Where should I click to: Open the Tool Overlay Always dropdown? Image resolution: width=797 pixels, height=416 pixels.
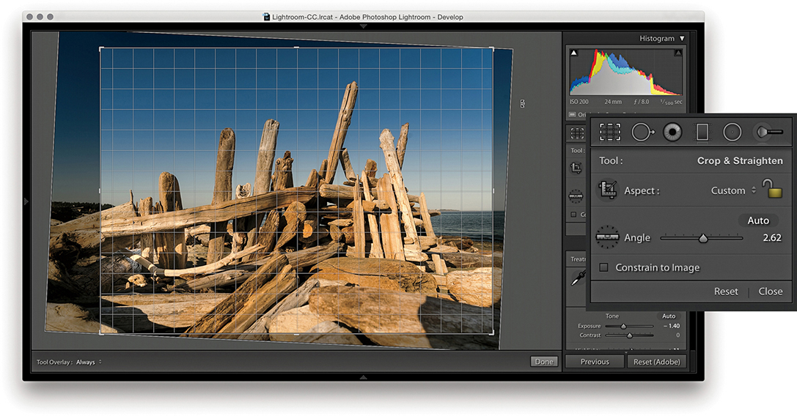[89, 362]
